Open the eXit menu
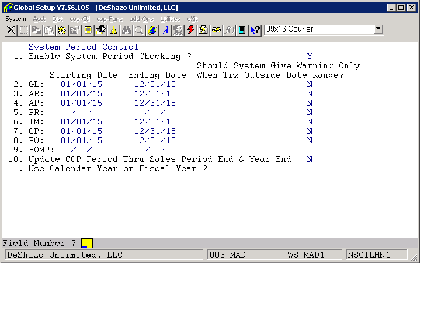The width and height of the screenshot is (431, 316). tap(192, 19)
